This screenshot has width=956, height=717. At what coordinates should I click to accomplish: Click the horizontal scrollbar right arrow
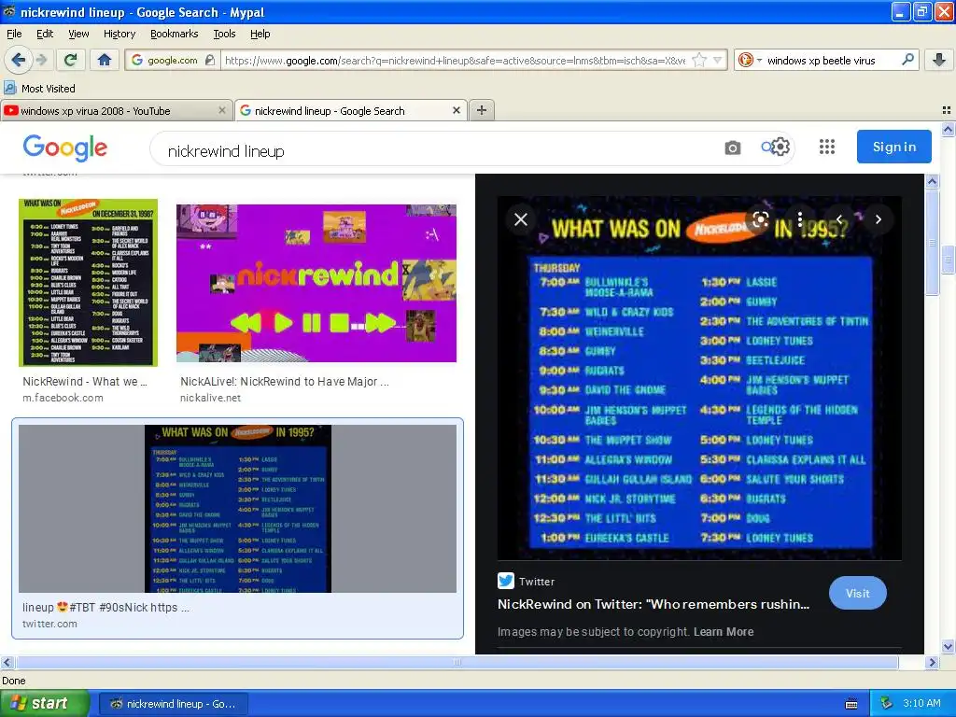point(932,662)
